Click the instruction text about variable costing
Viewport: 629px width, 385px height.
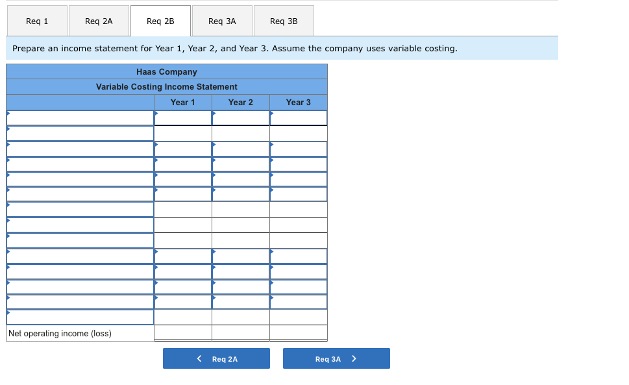coord(235,49)
